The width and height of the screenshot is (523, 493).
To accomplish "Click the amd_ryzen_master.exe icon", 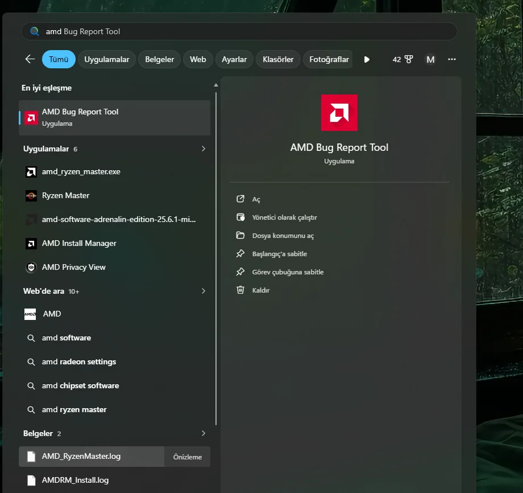I will pos(31,172).
